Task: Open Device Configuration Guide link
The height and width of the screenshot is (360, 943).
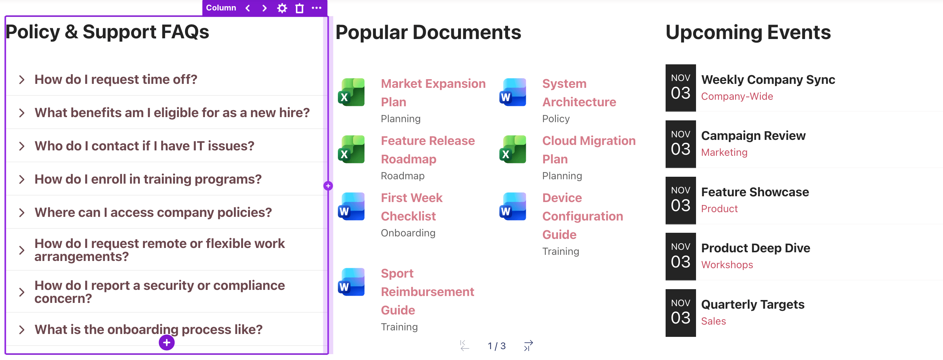Action: pyautogui.click(x=582, y=216)
